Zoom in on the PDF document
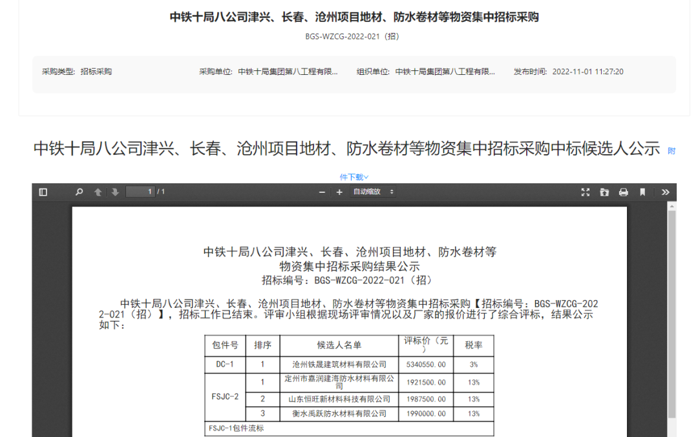This screenshot has height=437, width=698. pos(339,192)
